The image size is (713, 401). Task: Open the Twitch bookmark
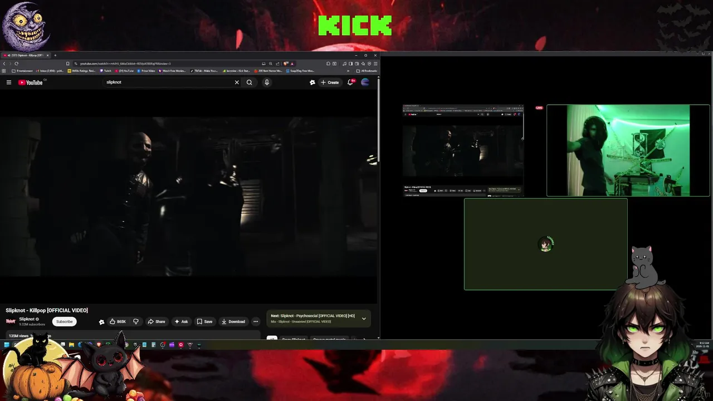(x=105, y=71)
